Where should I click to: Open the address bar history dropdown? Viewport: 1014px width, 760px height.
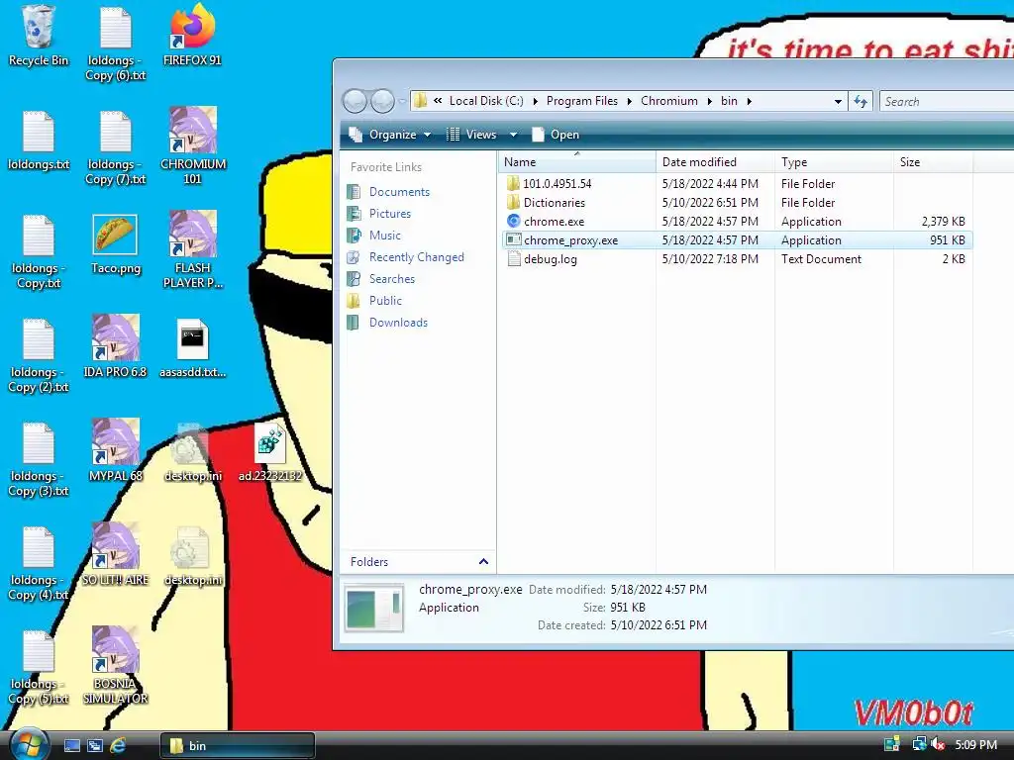pos(838,102)
